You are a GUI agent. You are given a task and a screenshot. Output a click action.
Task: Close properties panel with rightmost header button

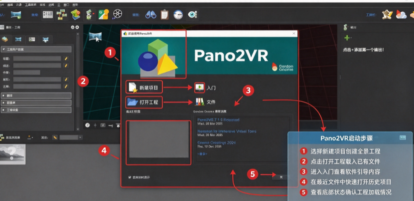[77, 27]
